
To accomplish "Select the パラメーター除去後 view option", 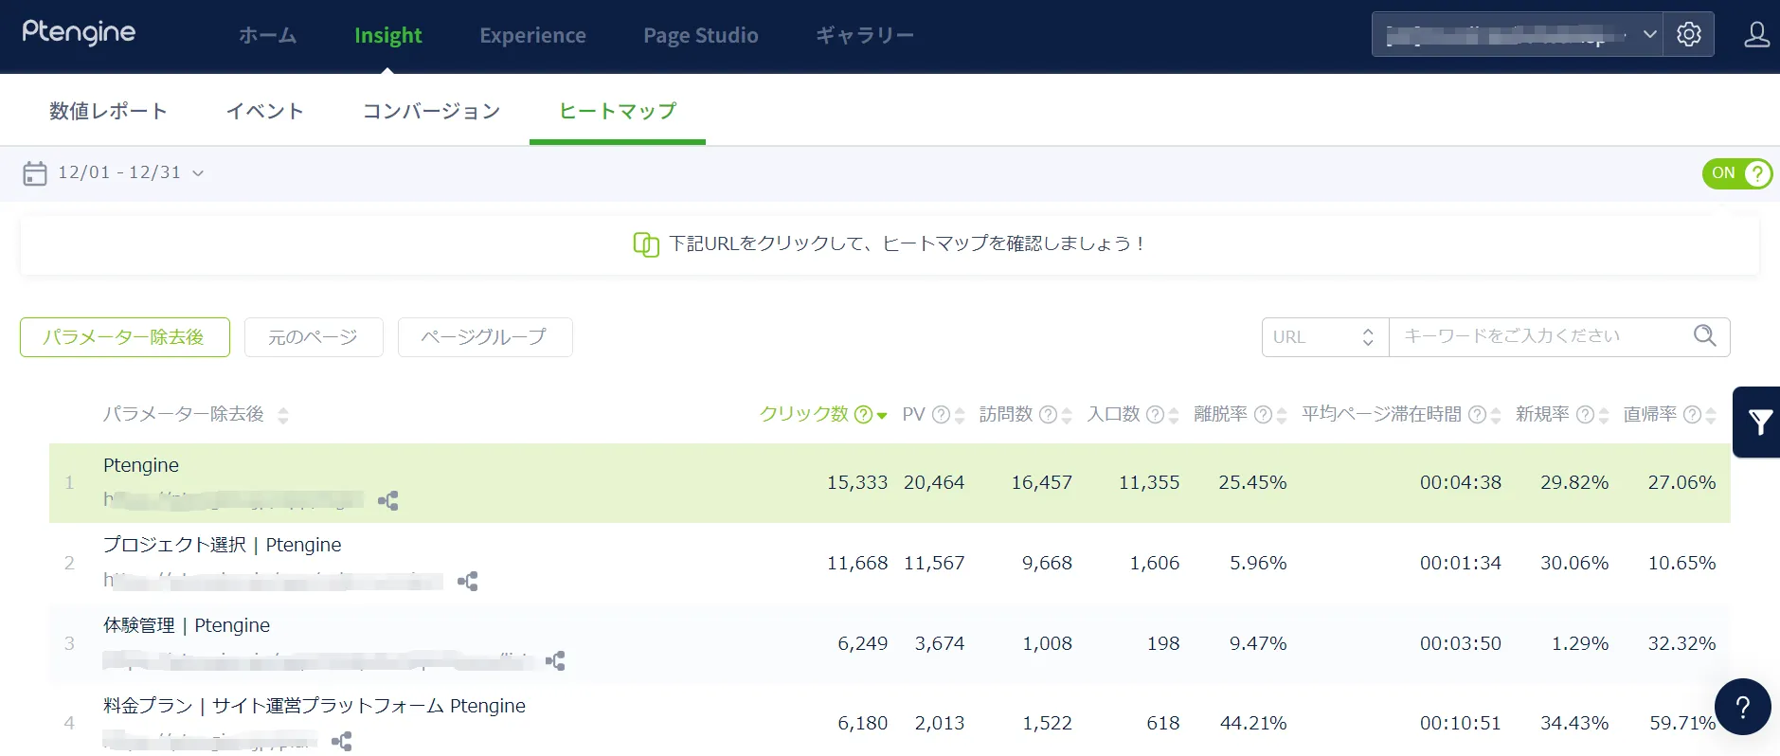I will (124, 337).
